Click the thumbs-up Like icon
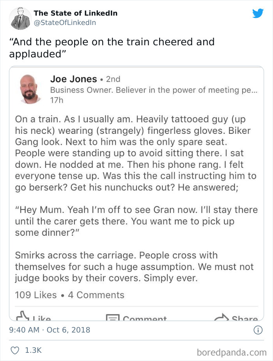The width and height of the screenshot is (273, 361). (x=22, y=317)
